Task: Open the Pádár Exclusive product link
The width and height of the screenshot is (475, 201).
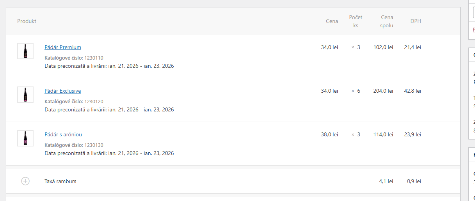Action: [63, 91]
